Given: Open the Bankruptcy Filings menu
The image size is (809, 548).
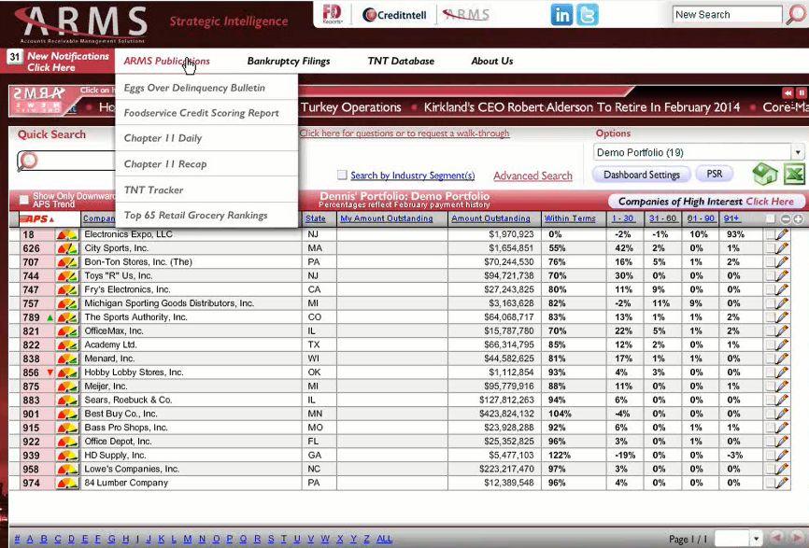Looking at the screenshot, I should click(x=289, y=61).
